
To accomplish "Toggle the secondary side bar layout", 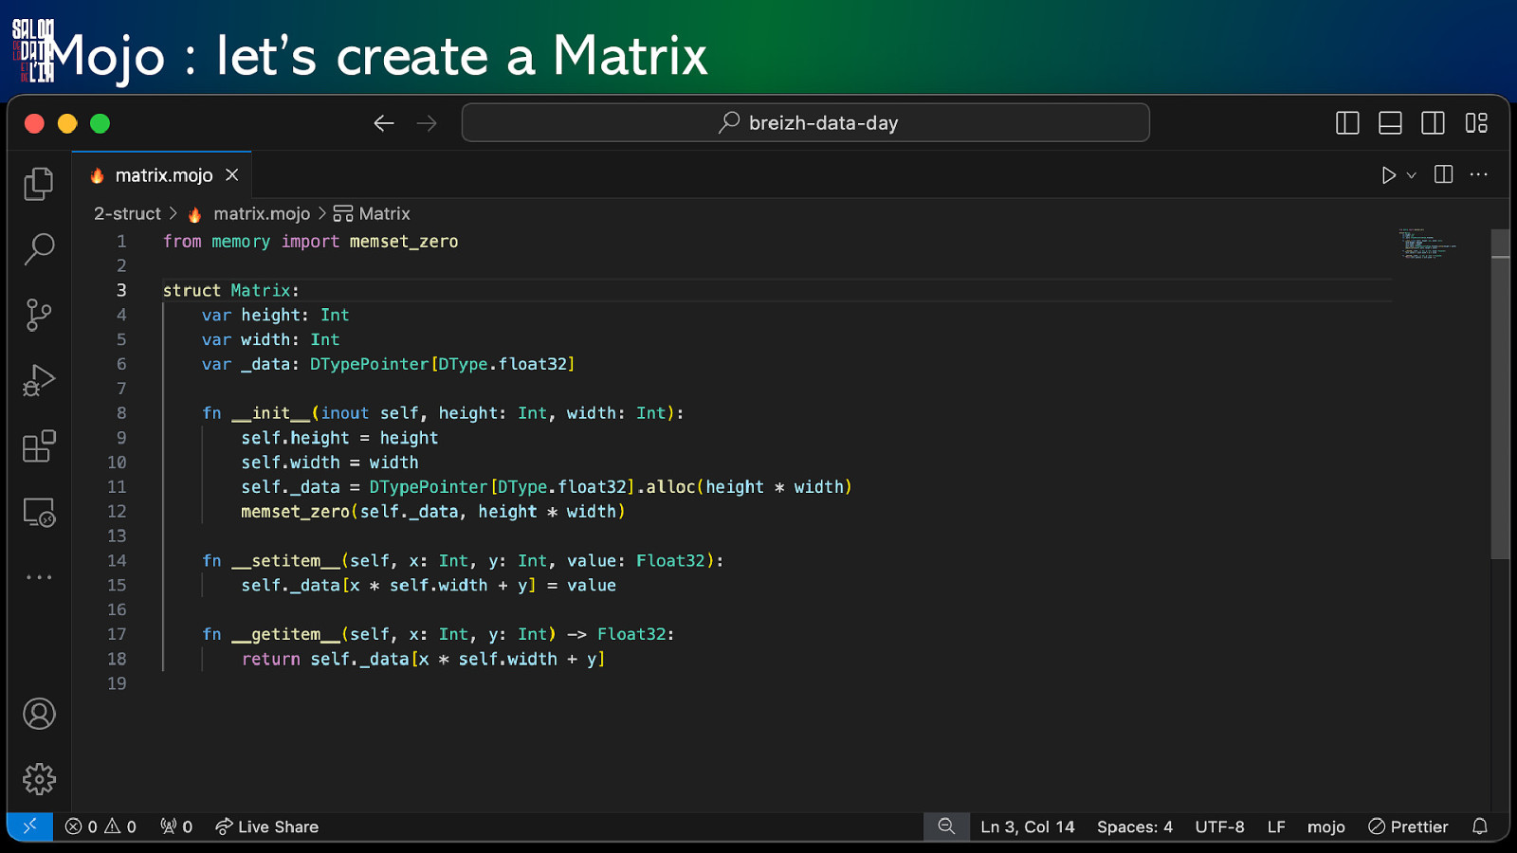I will pyautogui.click(x=1433, y=123).
